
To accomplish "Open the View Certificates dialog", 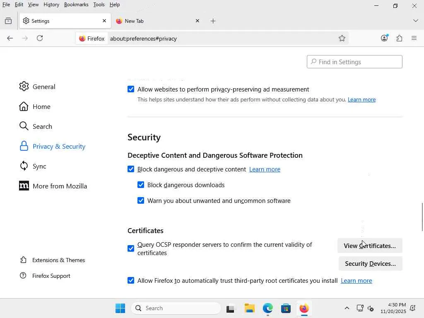I will click(x=369, y=246).
